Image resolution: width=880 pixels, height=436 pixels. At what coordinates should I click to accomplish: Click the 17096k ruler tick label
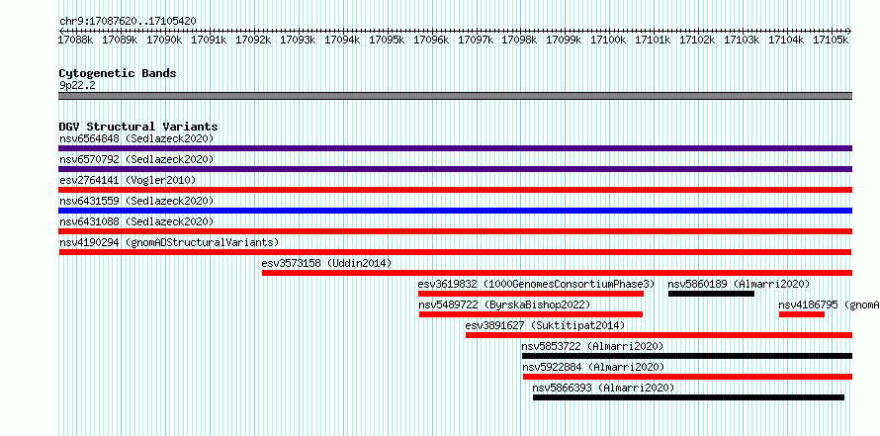coord(431,40)
